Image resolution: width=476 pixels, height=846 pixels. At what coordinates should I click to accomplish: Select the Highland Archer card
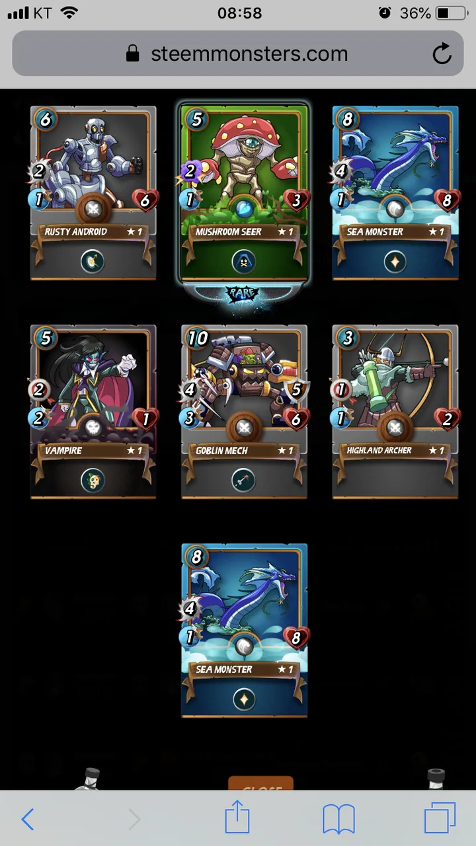(395, 411)
